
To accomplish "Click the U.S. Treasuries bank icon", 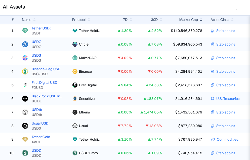I will [x=212, y=99].
